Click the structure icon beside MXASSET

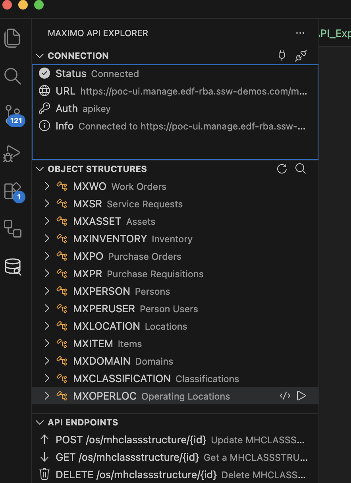[x=62, y=221]
